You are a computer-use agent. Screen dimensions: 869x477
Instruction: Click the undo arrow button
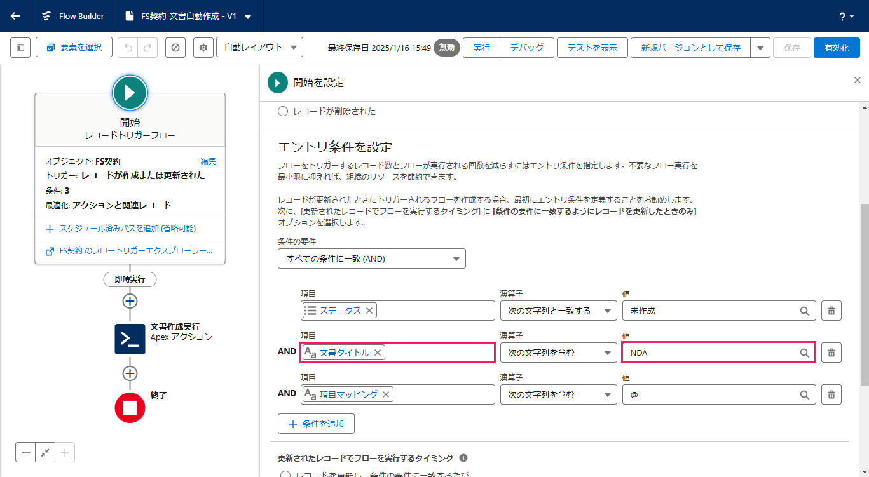(x=128, y=48)
